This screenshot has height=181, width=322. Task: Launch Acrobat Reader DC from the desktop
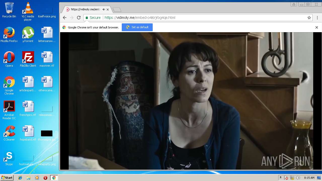pos(9,110)
